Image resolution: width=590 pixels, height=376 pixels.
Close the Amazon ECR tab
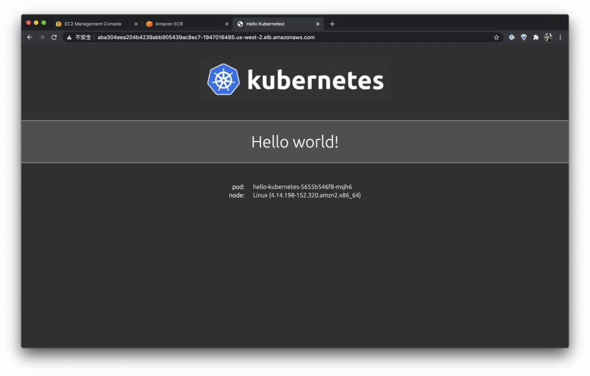pyautogui.click(x=226, y=24)
